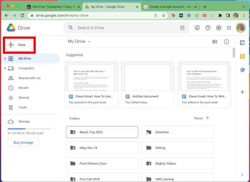Screen dimensions: 250x182
Task: Open search filter options icon
Action: tap(182, 28)
